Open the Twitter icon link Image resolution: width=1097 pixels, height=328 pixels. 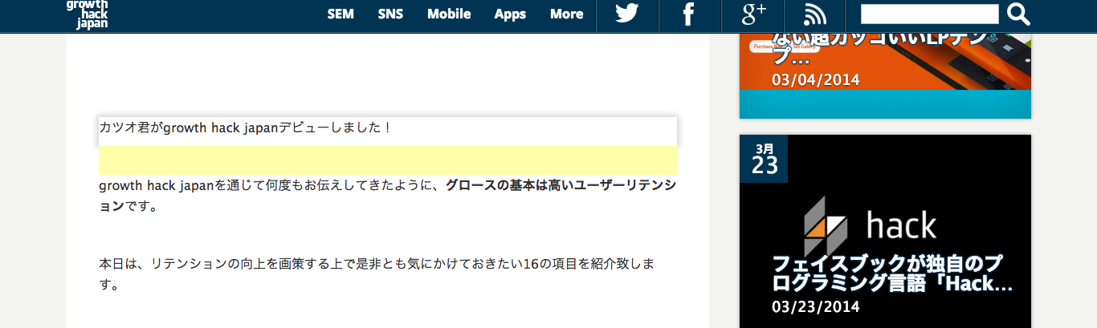627,14
